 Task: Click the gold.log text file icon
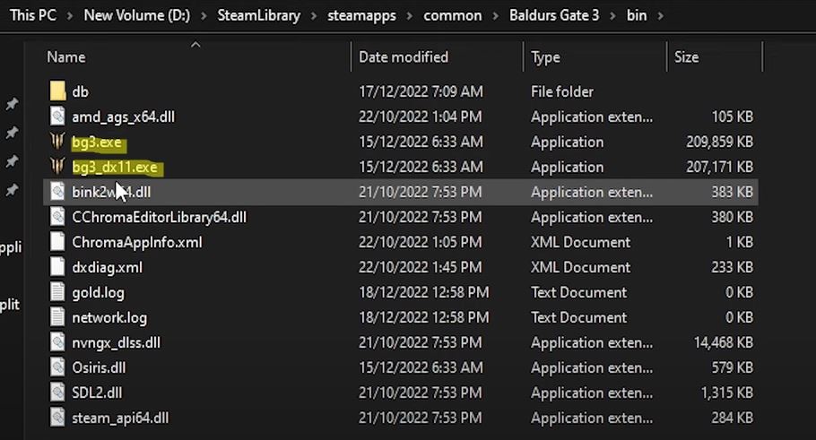pyautogui.click(x=57, y=292)
